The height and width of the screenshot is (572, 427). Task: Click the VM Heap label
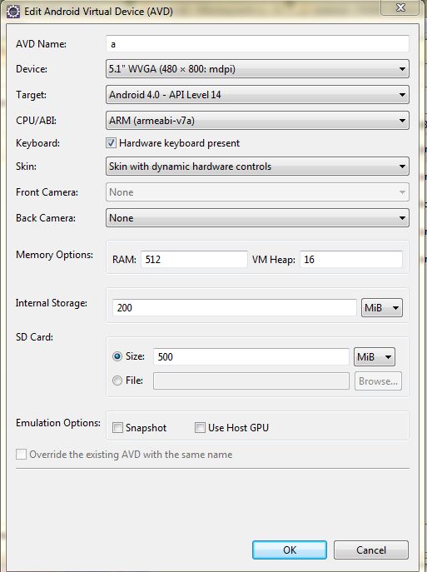[x=274, y=260]
